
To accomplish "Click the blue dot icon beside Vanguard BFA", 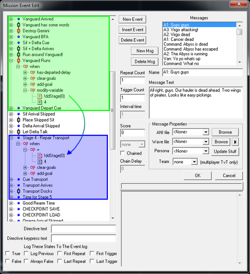I will [18, 37].
